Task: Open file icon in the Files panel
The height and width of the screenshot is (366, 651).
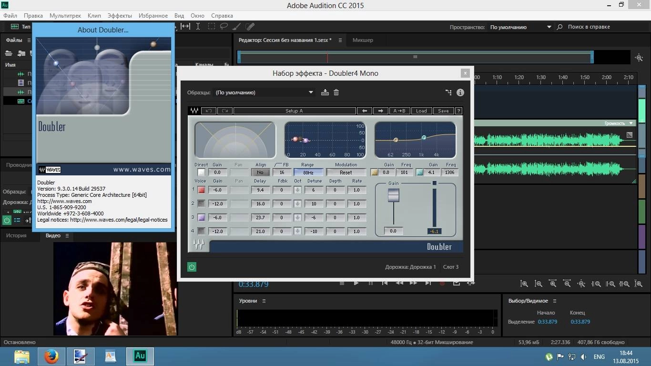Action: pyautogui.click(x=9, y=53)
